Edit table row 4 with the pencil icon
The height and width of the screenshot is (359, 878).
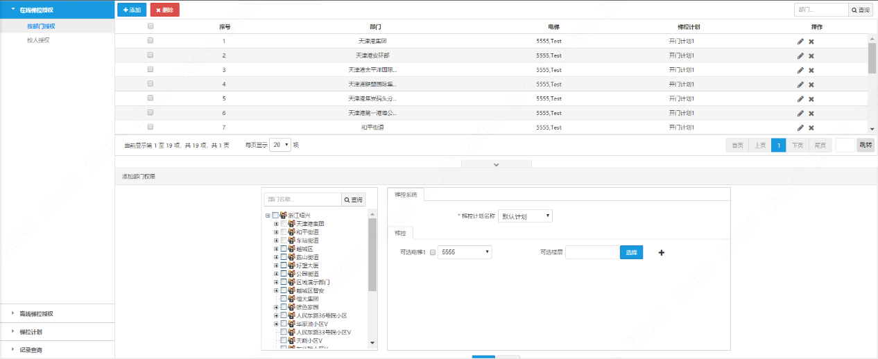click(800, 85)
